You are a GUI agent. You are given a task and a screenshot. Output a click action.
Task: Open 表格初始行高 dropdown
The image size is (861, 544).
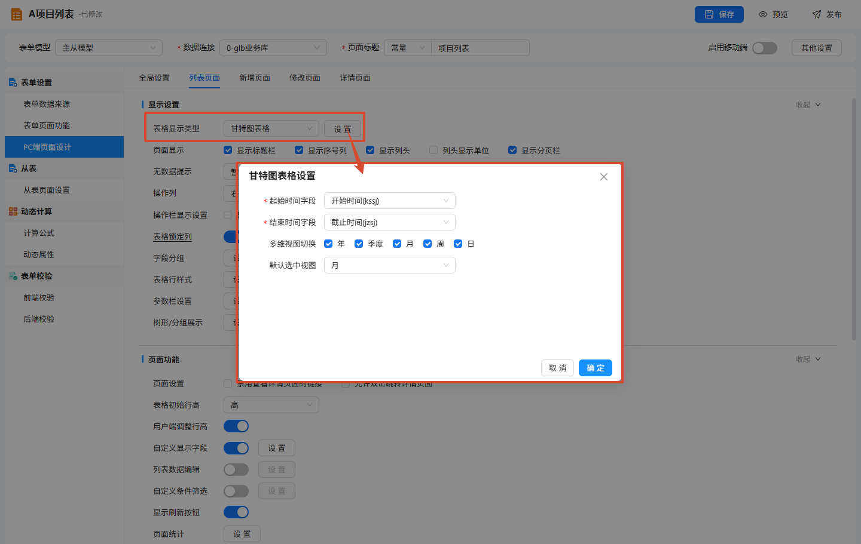coord(271,405)
